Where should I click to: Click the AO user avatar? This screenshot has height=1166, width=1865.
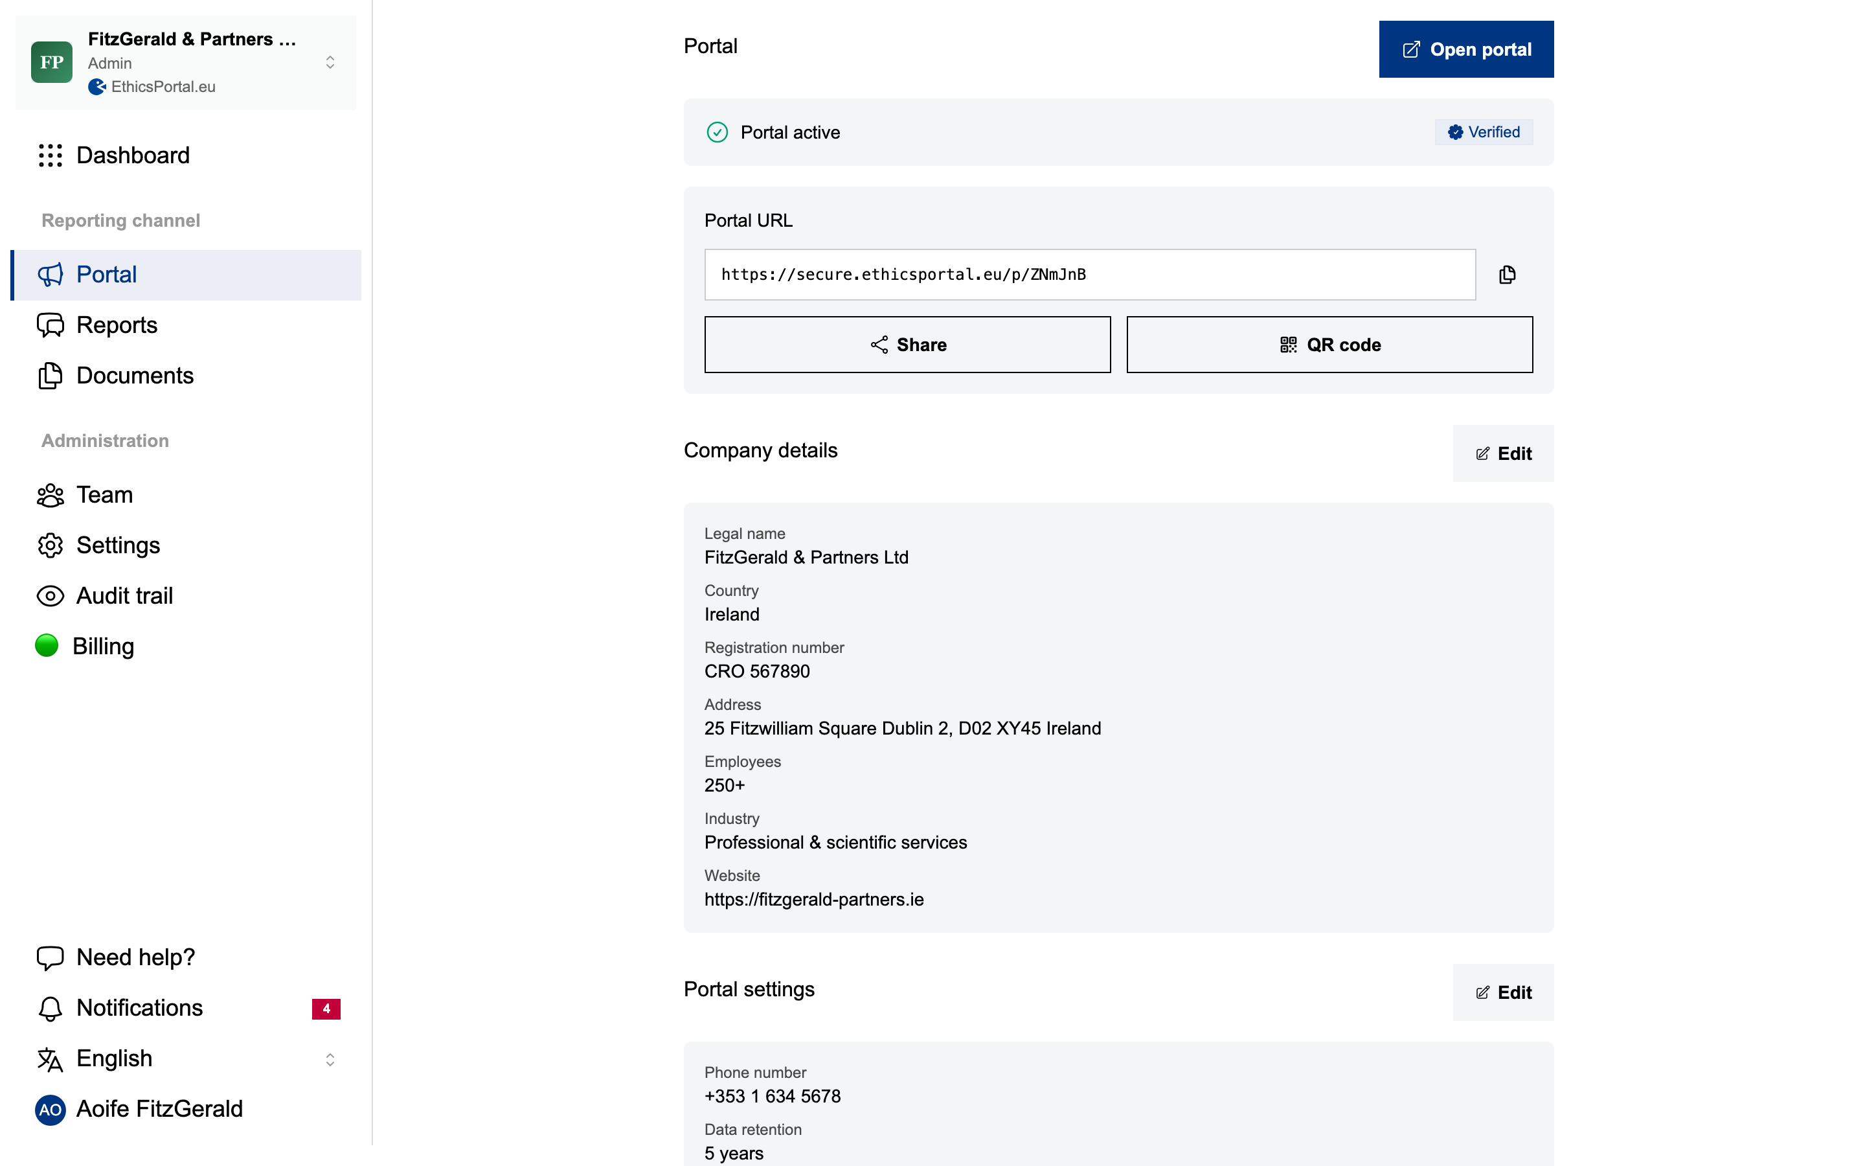[50, 1110]
